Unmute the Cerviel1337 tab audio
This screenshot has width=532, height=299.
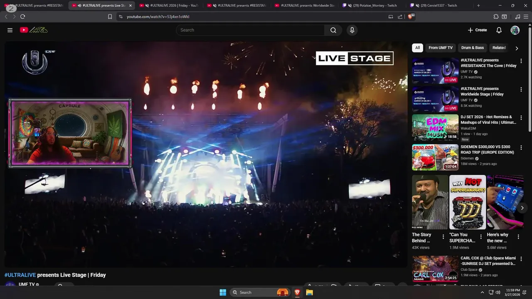tap(417, 5)
